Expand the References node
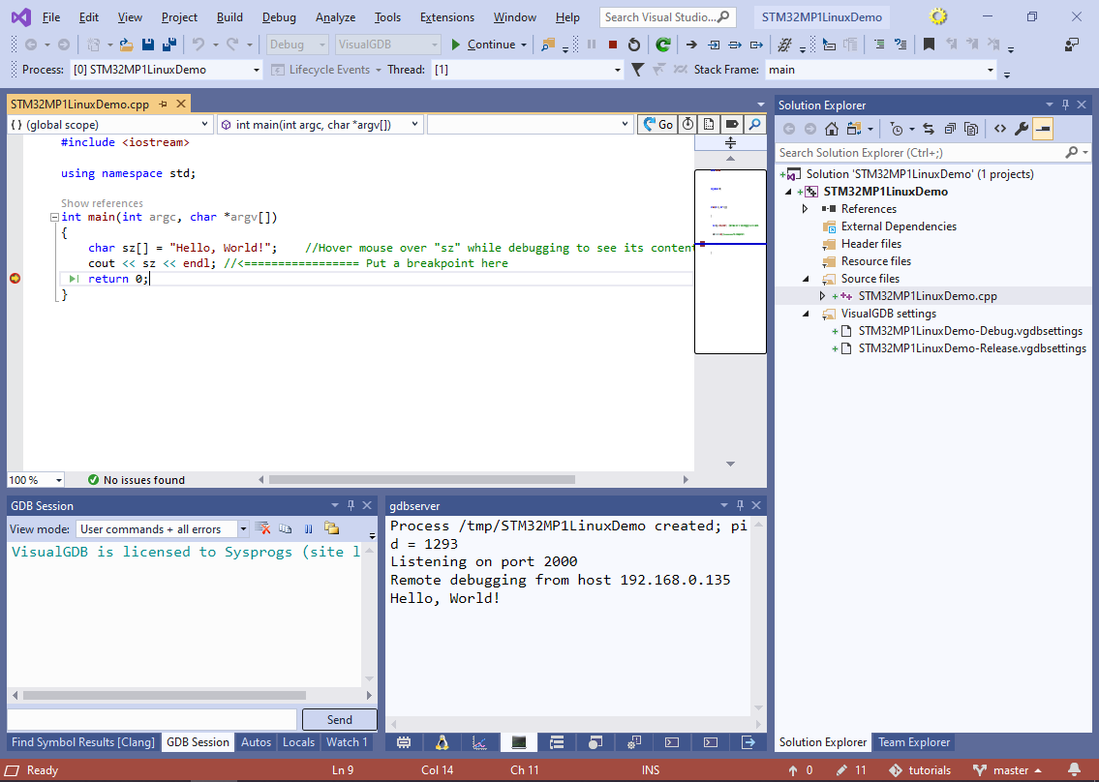This screenshot has width=1099, height=782. (806, 209)
